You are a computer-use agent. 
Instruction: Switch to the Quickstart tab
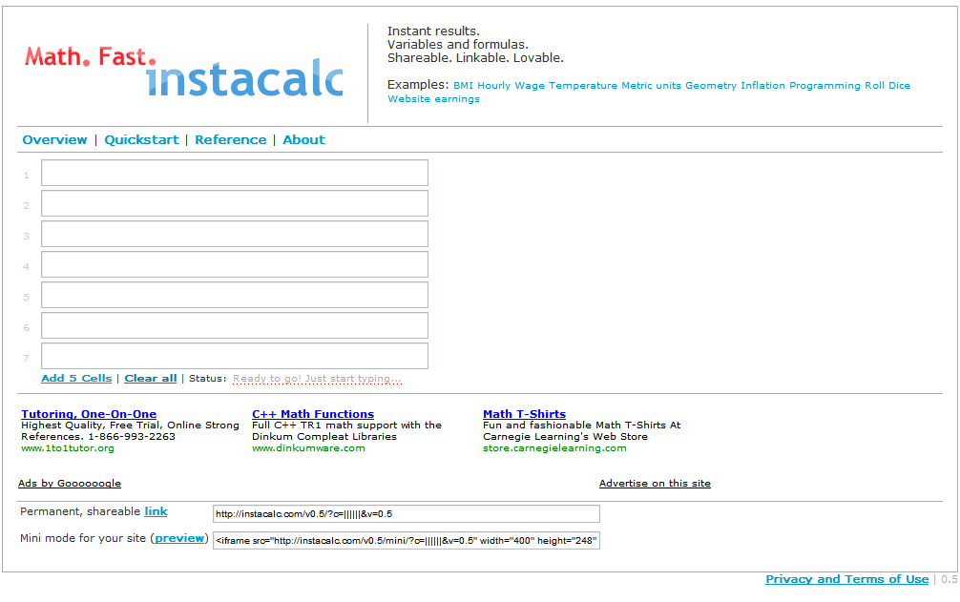click(x=141, y=139)
